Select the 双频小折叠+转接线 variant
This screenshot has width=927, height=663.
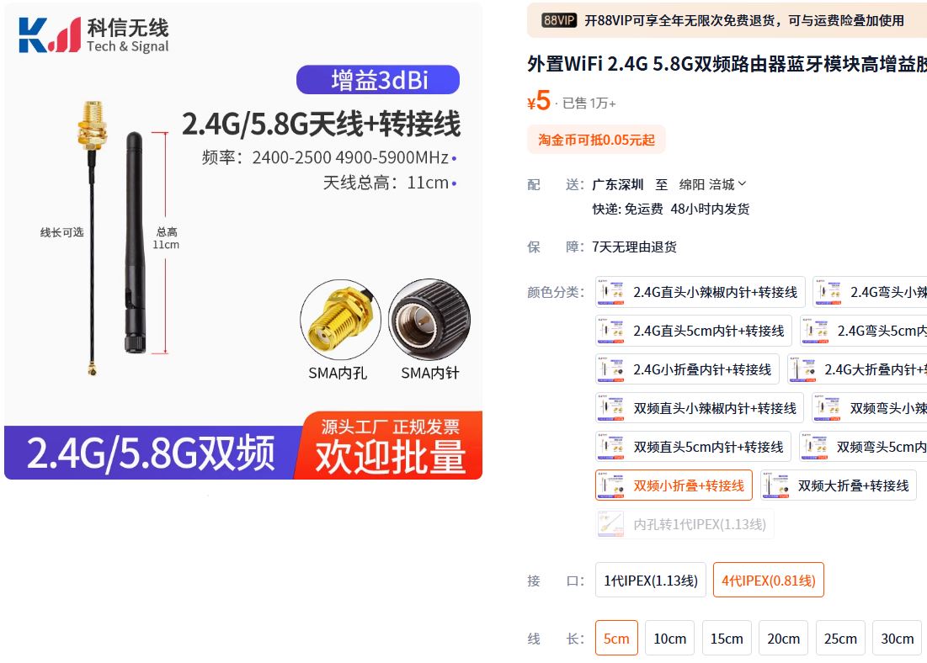click(674, 485)
